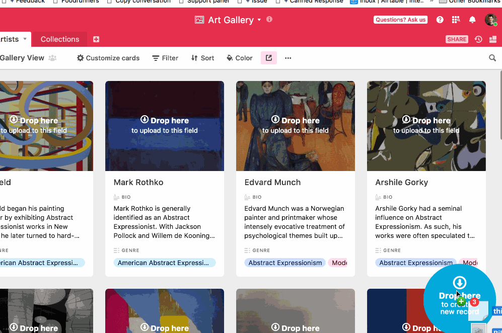Open the blocks panel icon
502x333 pixels.
493,39
